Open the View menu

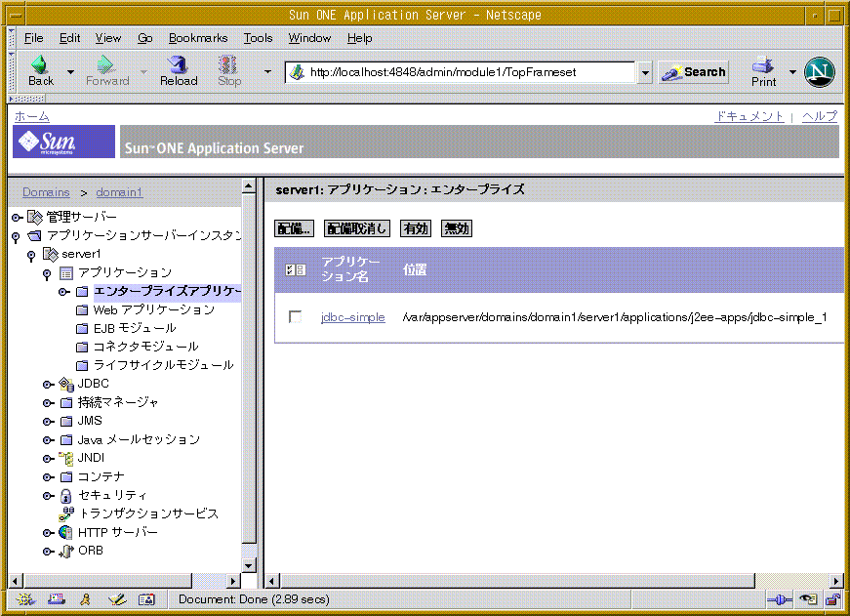point(108,38)
